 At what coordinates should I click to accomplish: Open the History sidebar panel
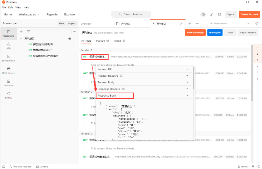click(9, 95)
